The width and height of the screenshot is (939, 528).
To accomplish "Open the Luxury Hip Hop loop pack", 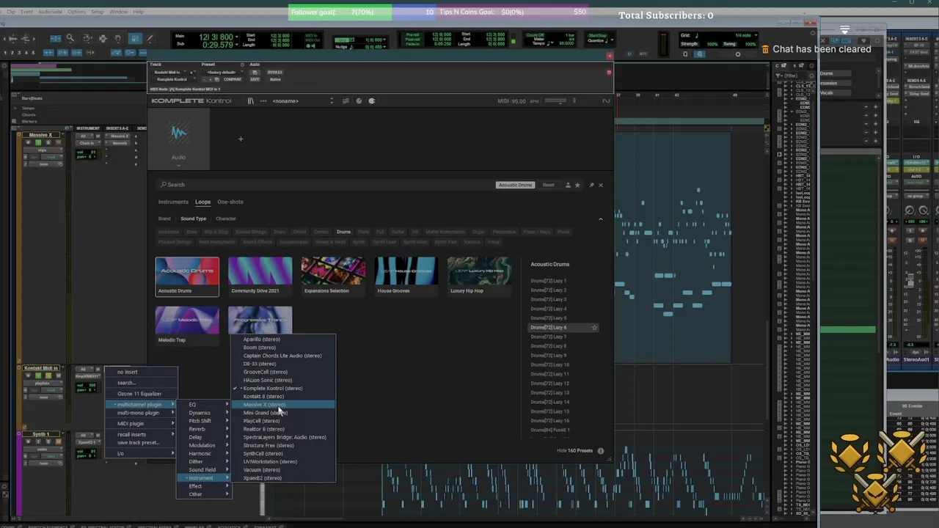I will tap(479, 275).
